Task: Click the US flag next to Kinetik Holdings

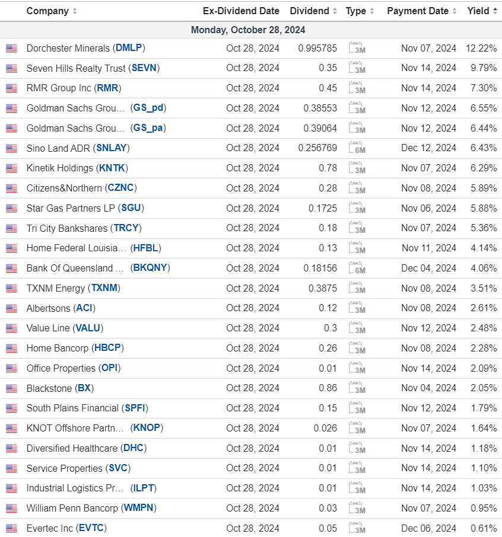Action: pos(11,168)
